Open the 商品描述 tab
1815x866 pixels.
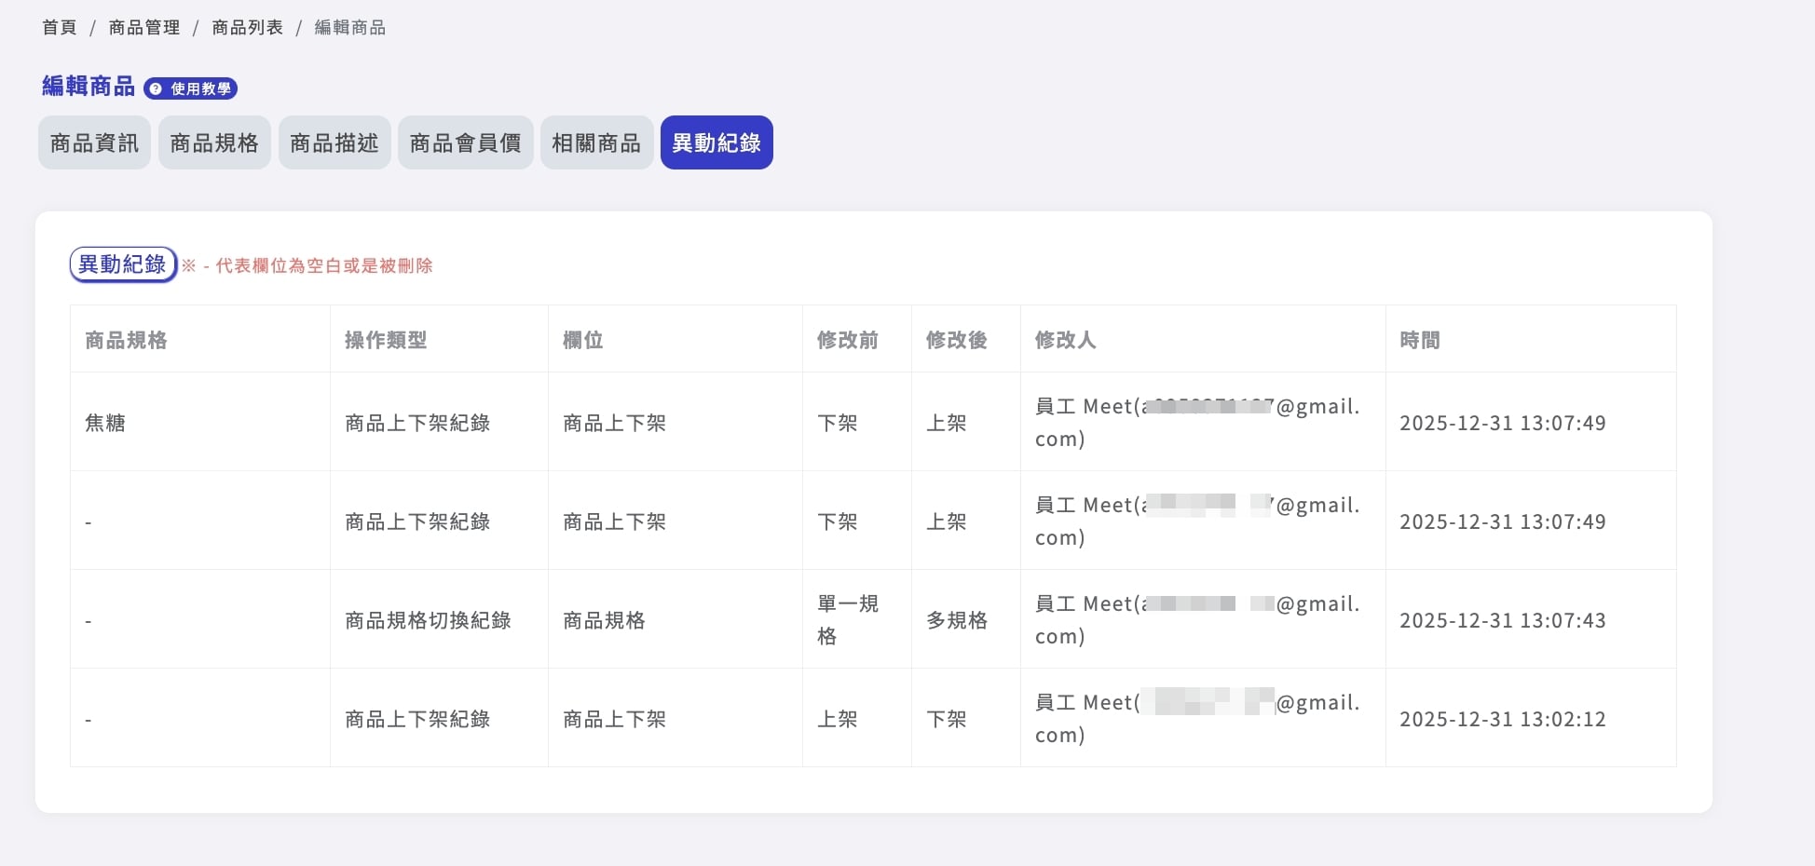[334, 142]
